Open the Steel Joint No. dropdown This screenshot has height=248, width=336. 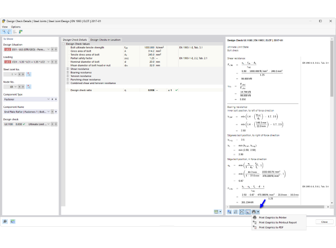pyautogui.click(x=15, y=74)
